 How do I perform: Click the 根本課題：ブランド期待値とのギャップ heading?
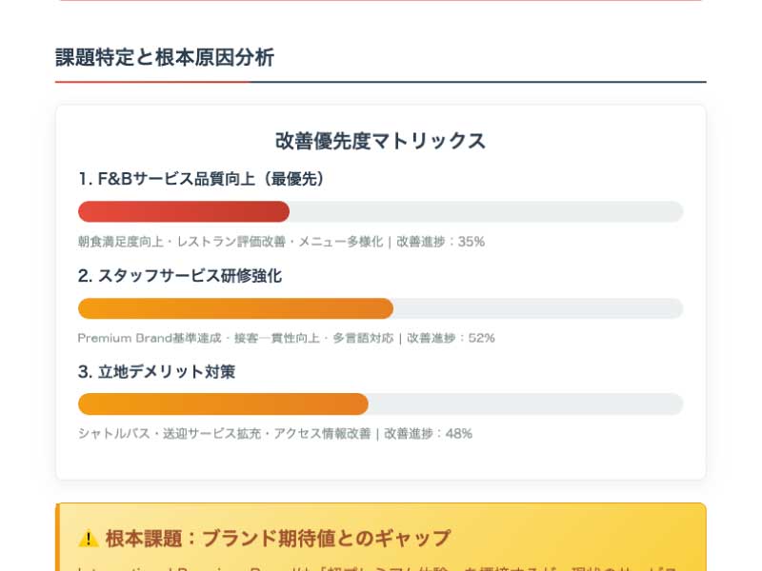pos(278,539)
